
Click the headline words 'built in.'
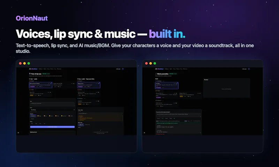pyautogui.click(x=167, y=34)
